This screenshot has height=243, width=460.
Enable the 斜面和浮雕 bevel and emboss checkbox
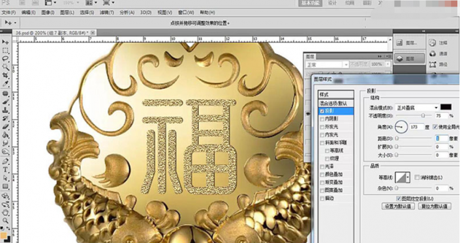tap(322, 143)
